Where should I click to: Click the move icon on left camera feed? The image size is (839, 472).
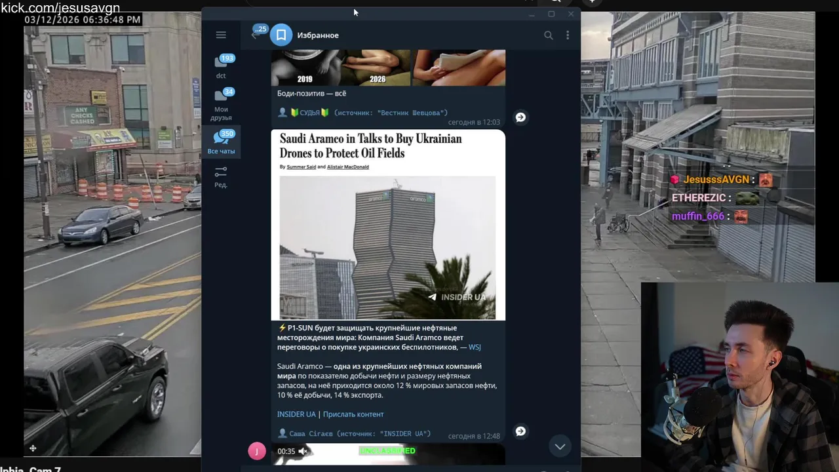33,448
